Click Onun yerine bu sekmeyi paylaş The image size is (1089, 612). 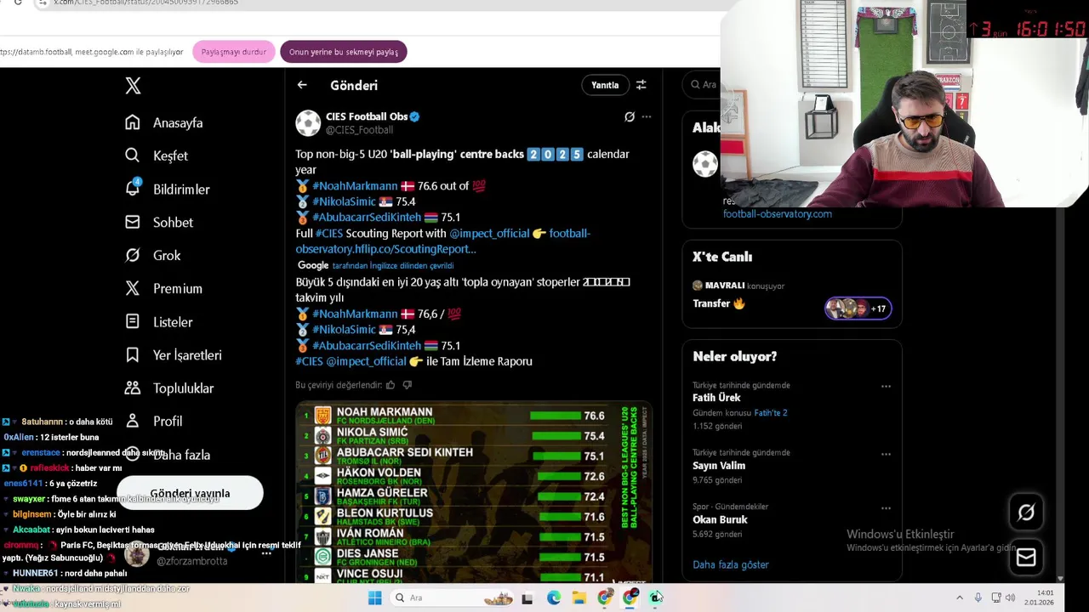point(344,52)
